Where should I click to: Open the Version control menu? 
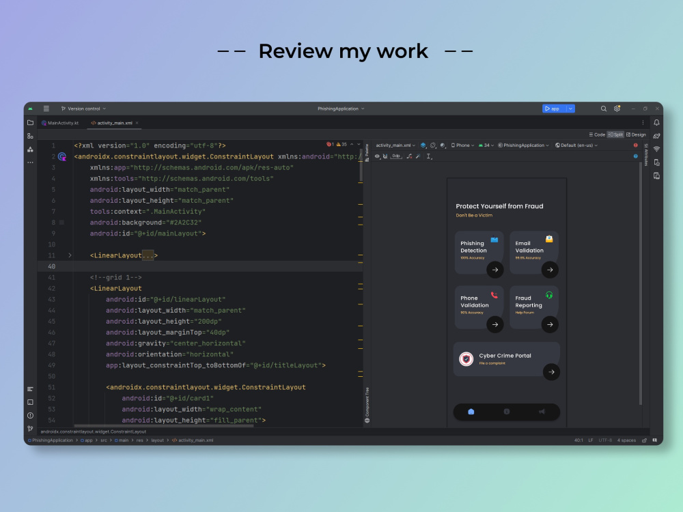coord(83,108)
